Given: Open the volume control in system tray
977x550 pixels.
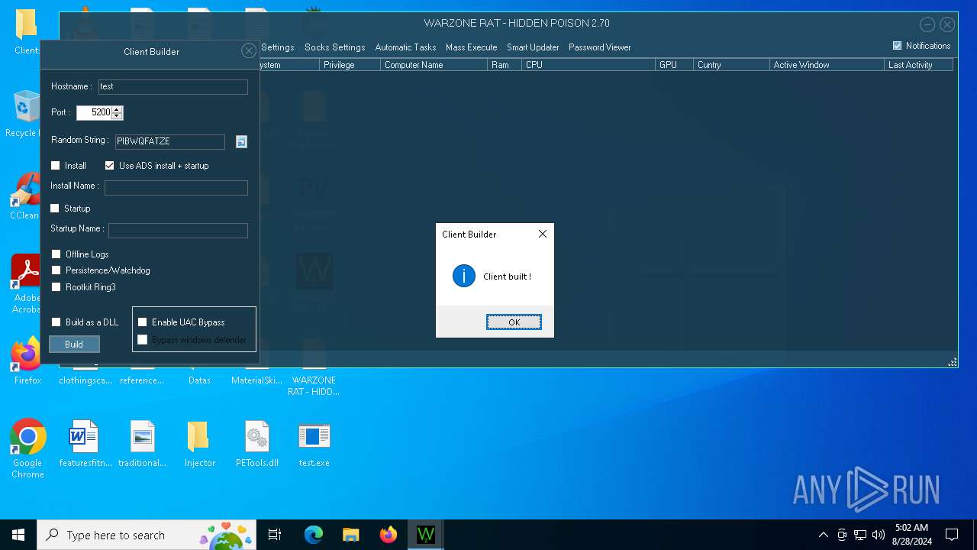Looking at the screenshot, I should (x=879, y=535).
